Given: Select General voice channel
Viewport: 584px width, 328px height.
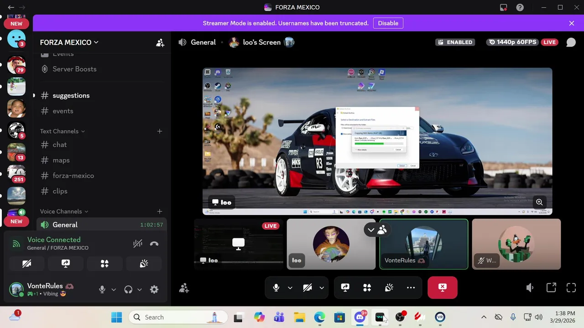Looking at the screenshot, I should [101, 225].
